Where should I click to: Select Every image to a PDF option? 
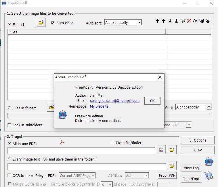(x=9, y=159)
